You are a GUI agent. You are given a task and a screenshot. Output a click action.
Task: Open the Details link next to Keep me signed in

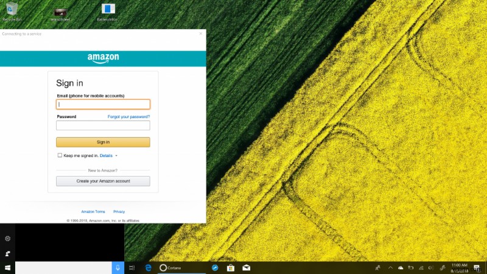click(106, 156)
